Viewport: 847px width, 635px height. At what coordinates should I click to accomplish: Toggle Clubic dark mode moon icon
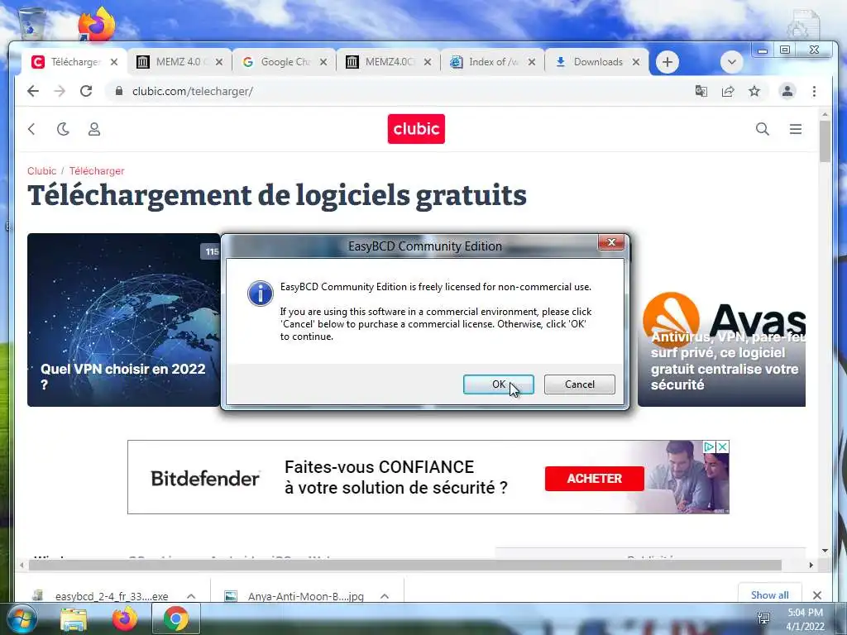tap(63, 129)
